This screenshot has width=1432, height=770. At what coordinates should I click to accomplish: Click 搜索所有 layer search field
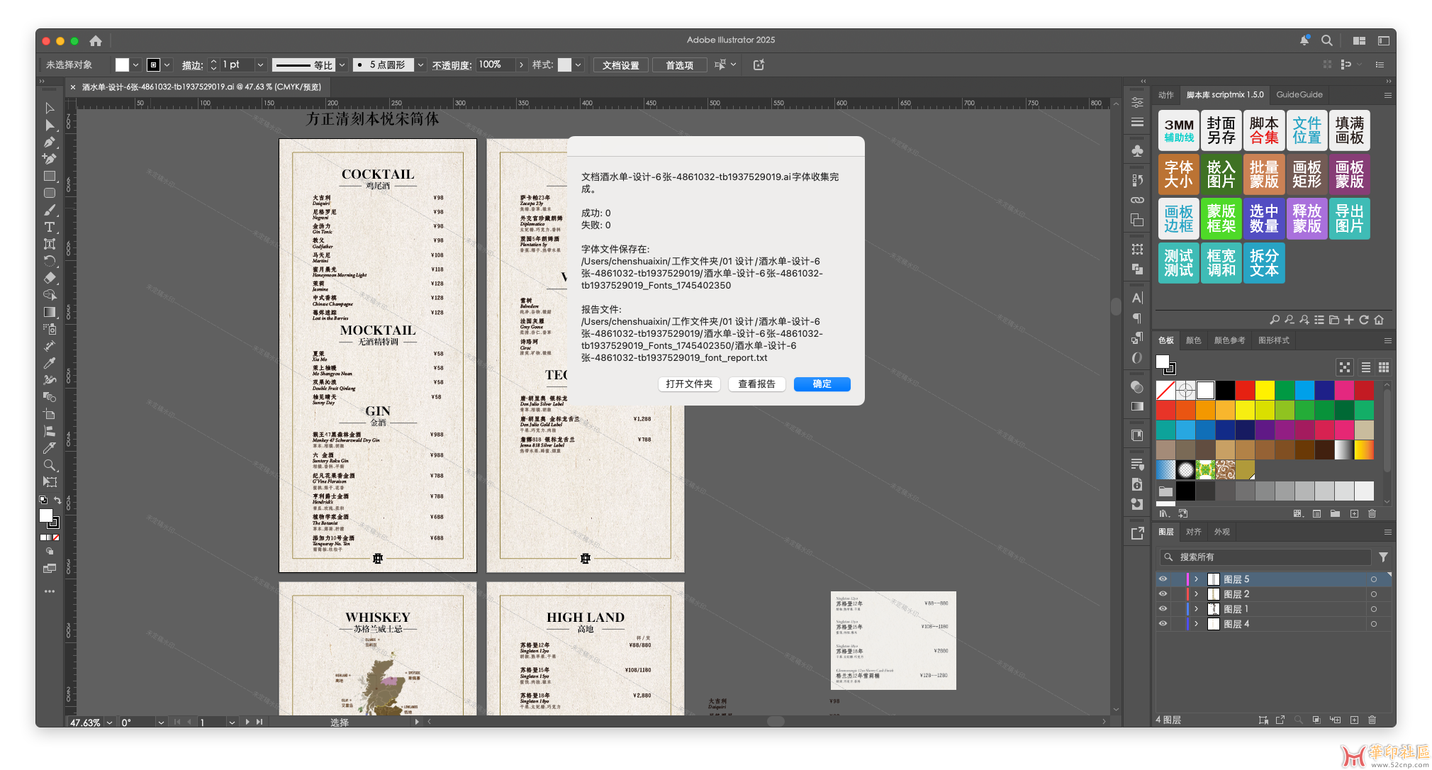(1265, 557)
